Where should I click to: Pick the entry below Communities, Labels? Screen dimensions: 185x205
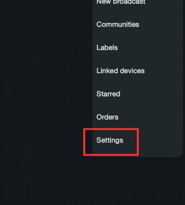pyautogui.click(x=138, y=48)
